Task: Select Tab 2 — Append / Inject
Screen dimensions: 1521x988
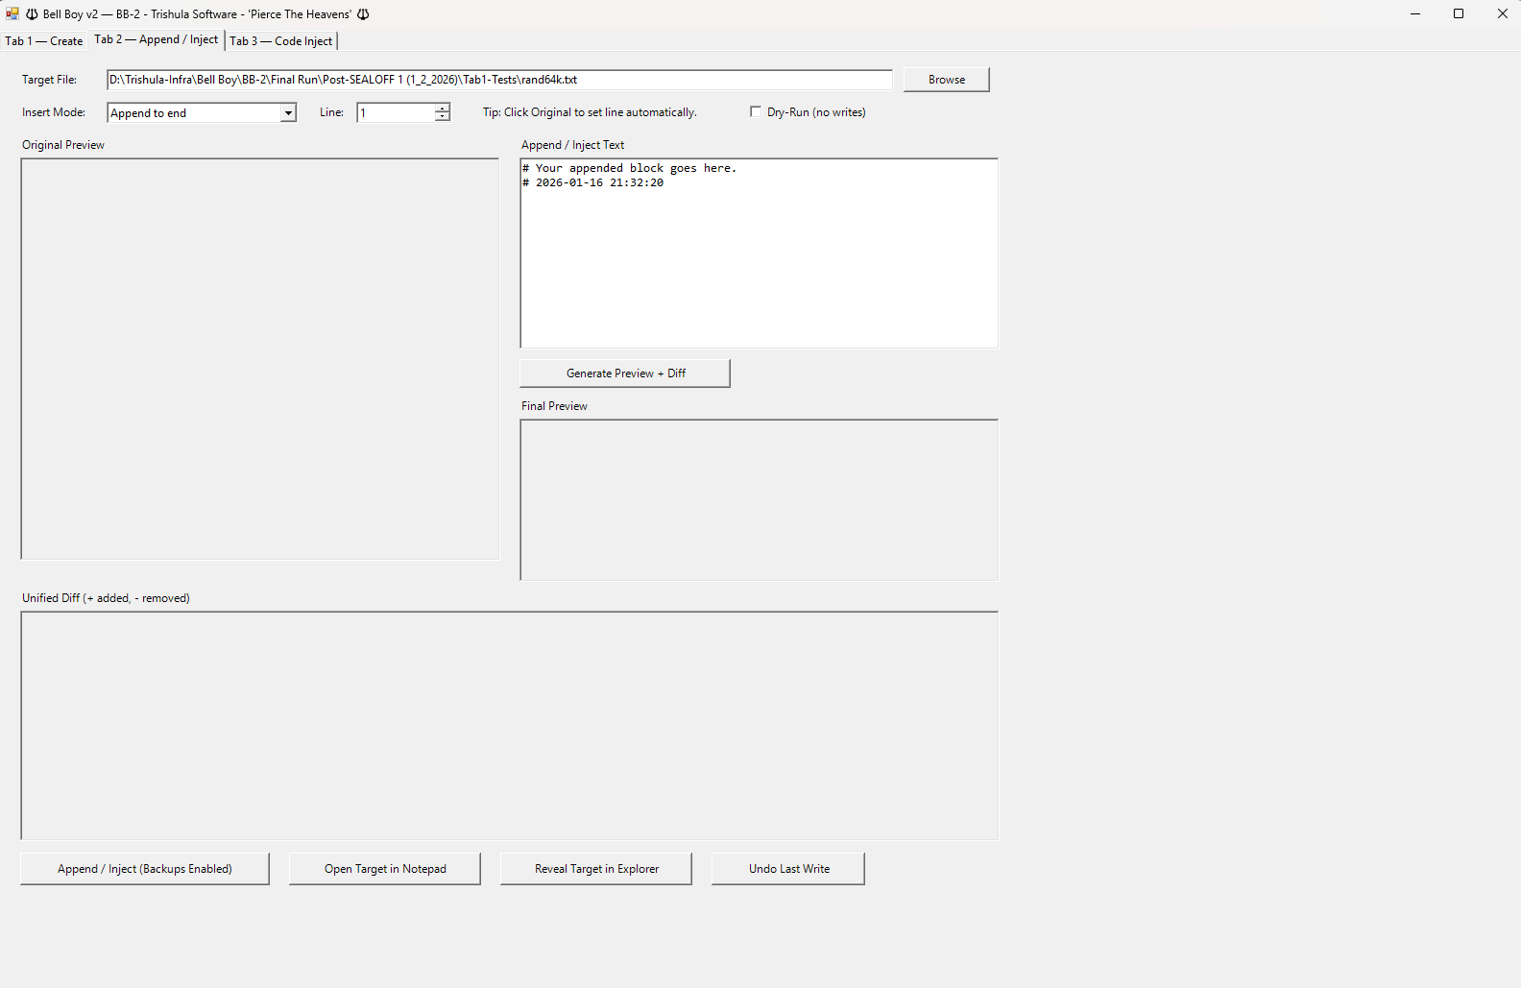Action: coord(157,39)
